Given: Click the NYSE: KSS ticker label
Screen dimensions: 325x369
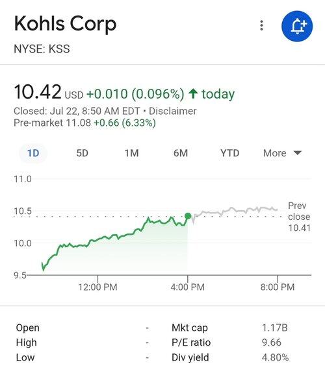Looking at the screenshot, I should click(42, 49).
